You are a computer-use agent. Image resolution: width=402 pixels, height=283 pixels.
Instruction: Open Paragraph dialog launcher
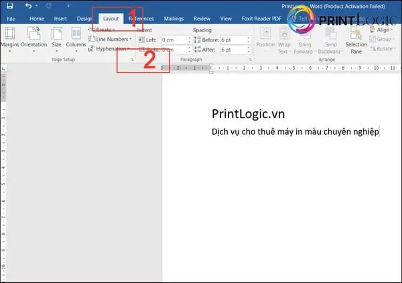tap(250, 60)
